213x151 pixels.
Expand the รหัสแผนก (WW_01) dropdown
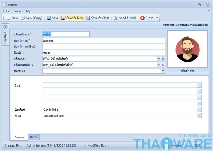coord(159,59)
